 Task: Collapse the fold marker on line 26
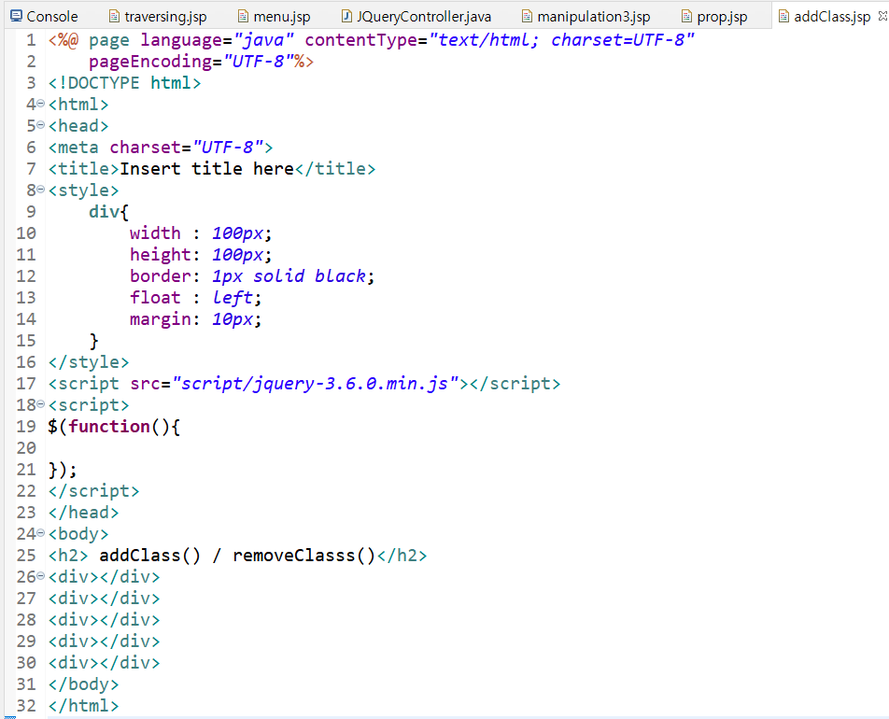[x=41, y=576]
